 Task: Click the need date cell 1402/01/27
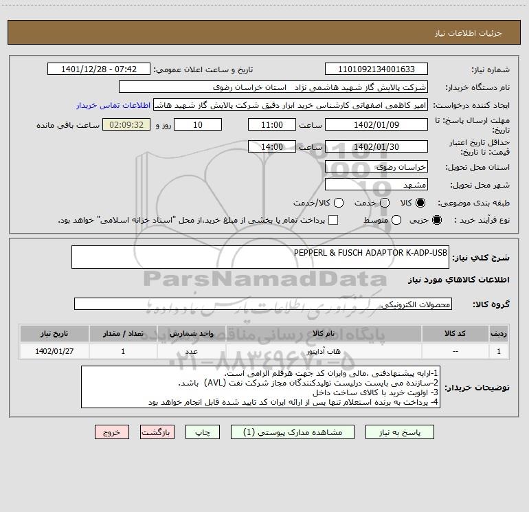(x=54, y=351)
